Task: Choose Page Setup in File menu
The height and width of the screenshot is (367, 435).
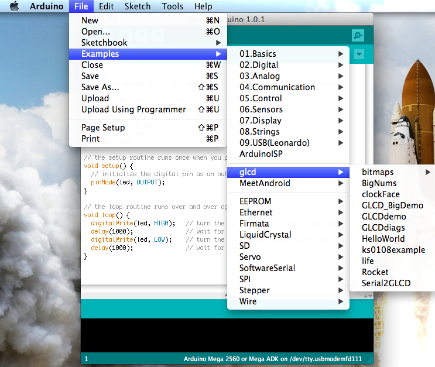Action: point(148,128)
